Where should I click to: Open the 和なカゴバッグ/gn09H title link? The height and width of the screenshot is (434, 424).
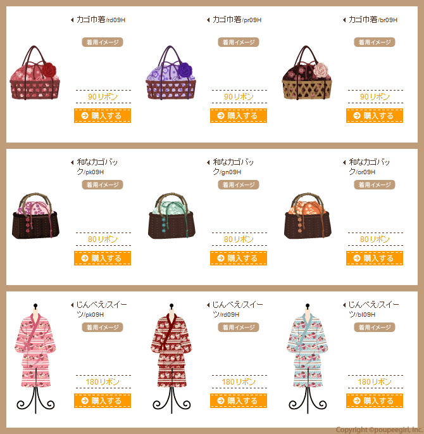click(233, 167)
